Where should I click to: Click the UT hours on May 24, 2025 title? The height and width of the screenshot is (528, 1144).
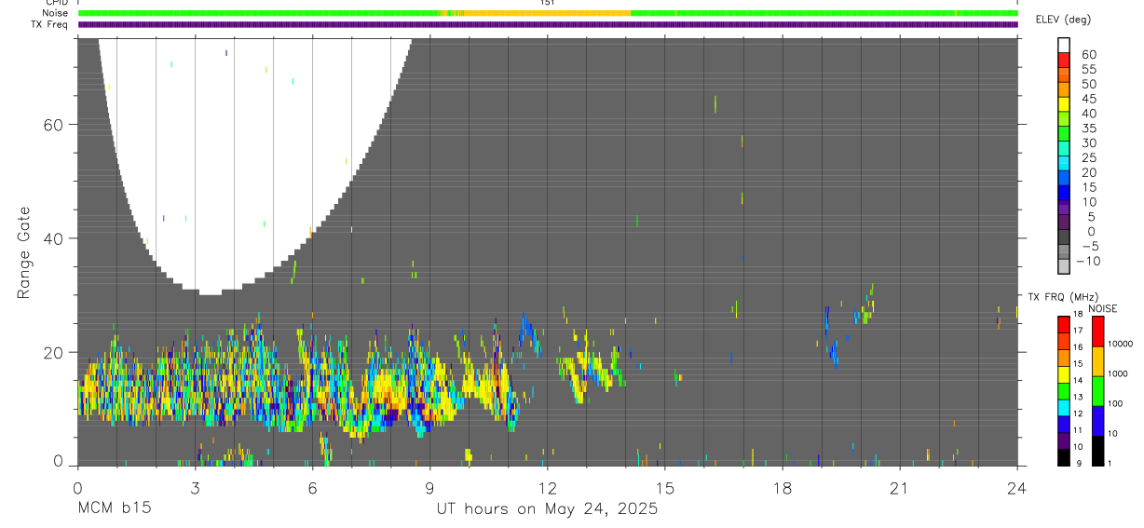(x=547, y=508)
